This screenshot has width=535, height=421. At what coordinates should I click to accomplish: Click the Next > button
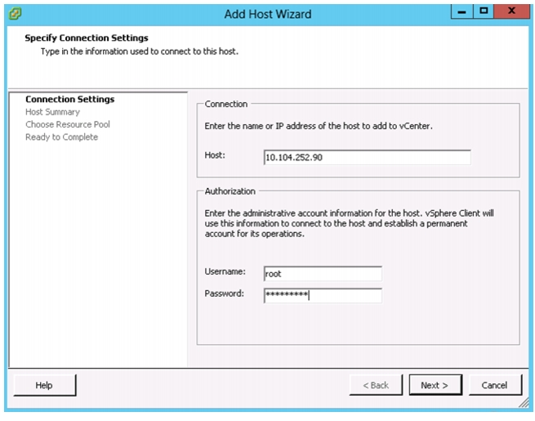click(435, 385)
